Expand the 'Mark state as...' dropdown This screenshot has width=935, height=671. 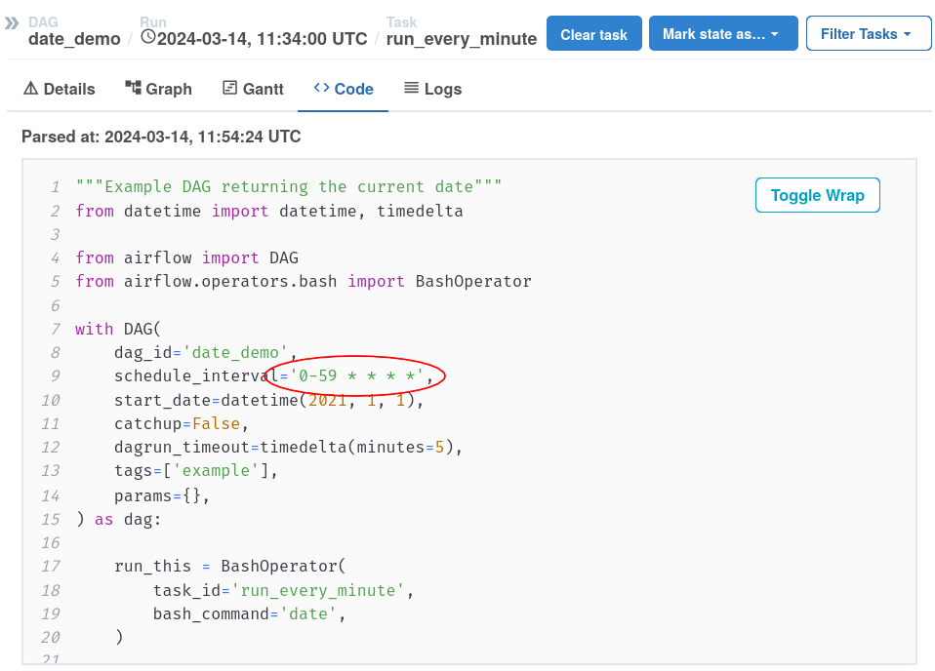pyautogui.click(x=722, y=34)
